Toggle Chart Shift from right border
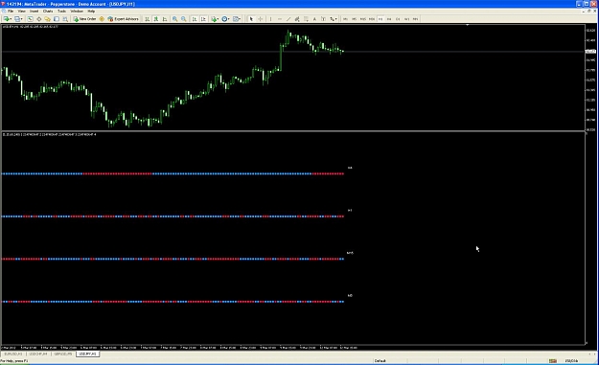Viewport: 599px width, 365px height. (203, 19)
